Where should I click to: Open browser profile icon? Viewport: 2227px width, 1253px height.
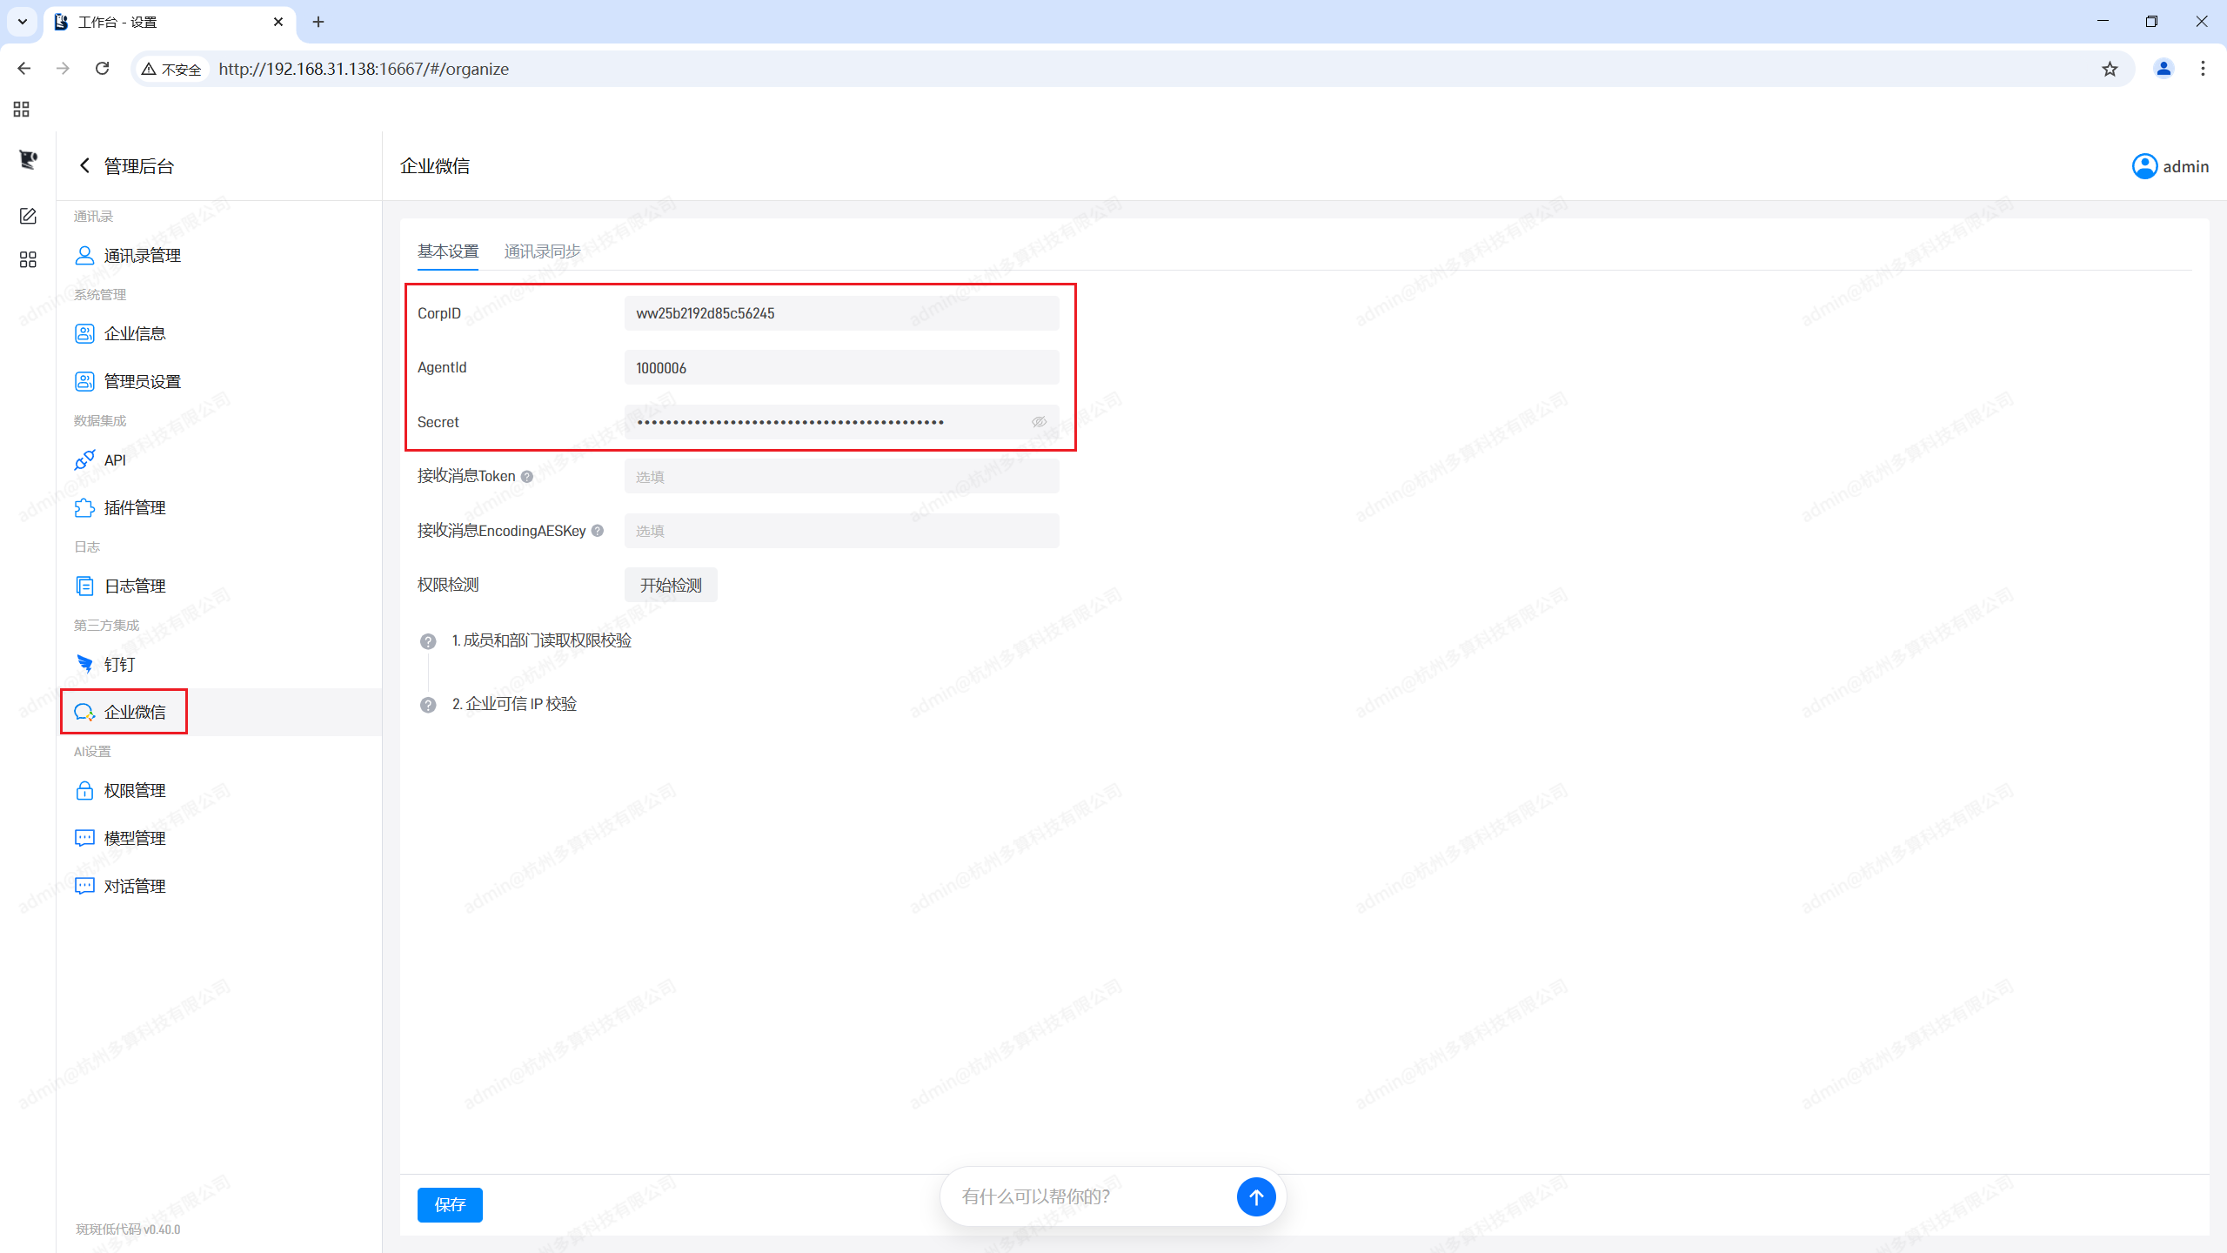(x=2163, y=69)
